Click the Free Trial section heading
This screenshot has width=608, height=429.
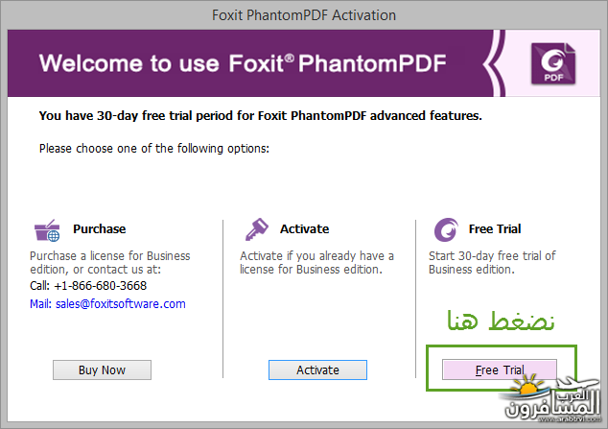point(495,228)
